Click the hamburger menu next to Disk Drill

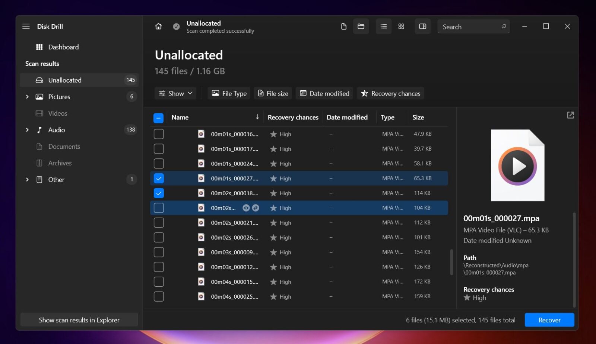(x=26, y=26)
